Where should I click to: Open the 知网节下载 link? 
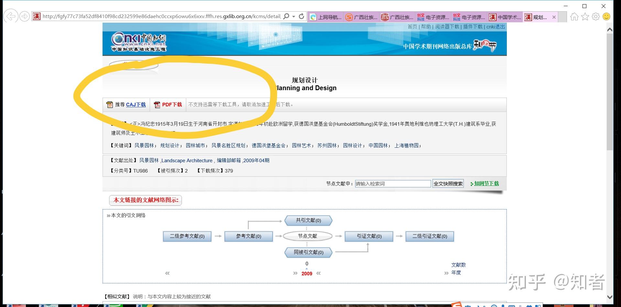pyautogui.click(x=486, y=184)
